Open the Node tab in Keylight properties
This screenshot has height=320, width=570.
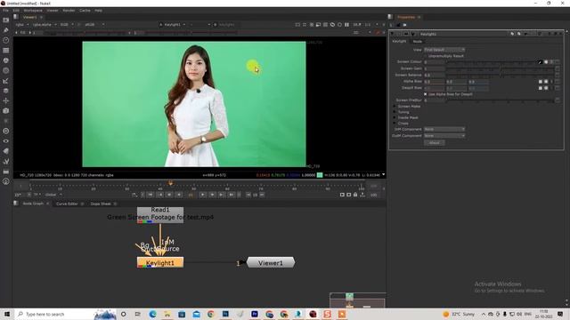[x=418, y=42]
